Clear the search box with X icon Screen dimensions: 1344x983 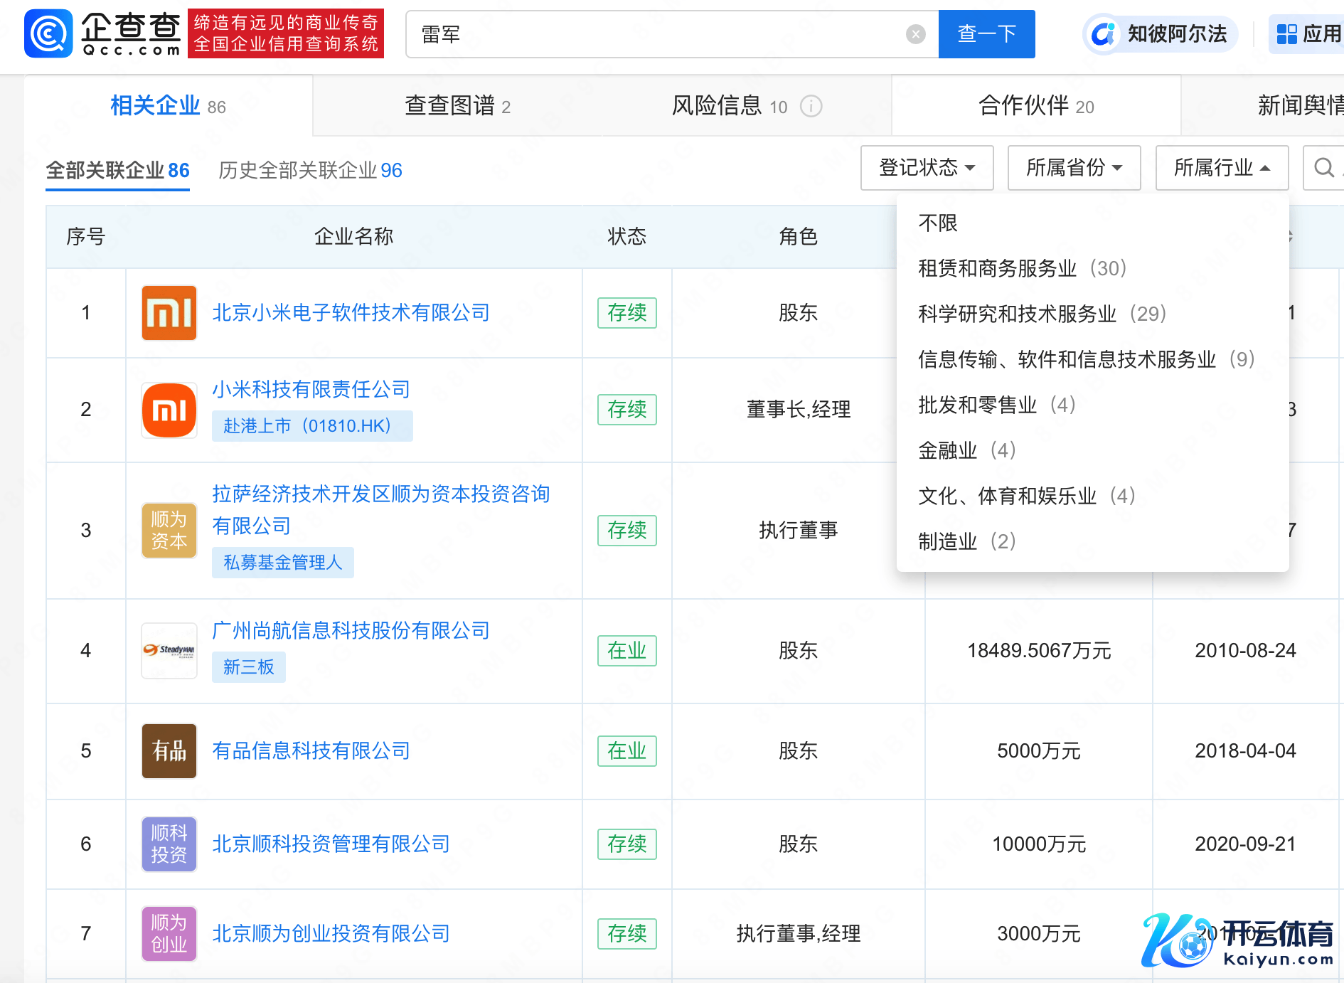pyautogui.click(x=916, y=34)
